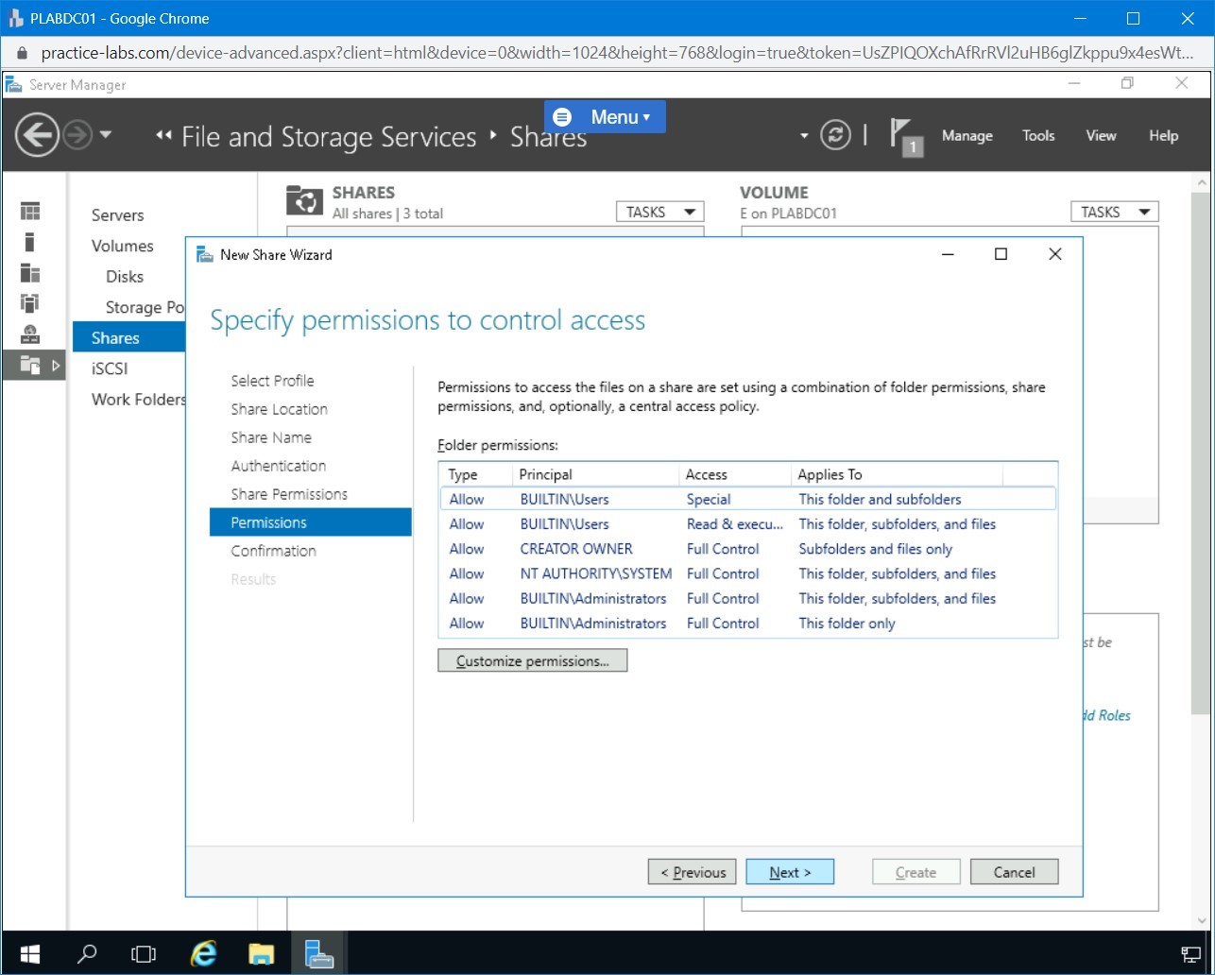Viewport: 1215px width, 975px height.
Task: Select BUILTIN\Users Special permission row
Action: coord(747,499)
